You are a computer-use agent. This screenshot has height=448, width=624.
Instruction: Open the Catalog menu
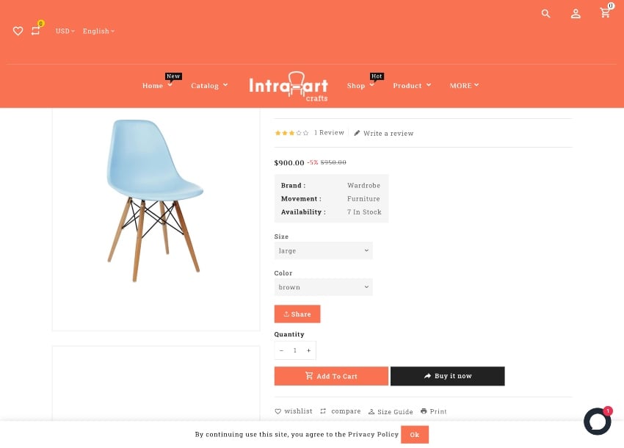pyautogui.click(x=209, y=86)
